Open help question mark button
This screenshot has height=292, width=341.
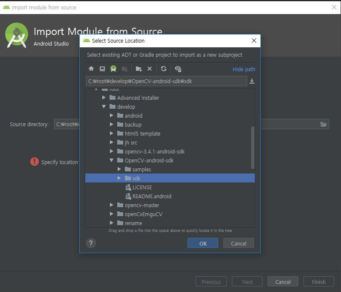(x=91, y=243)
